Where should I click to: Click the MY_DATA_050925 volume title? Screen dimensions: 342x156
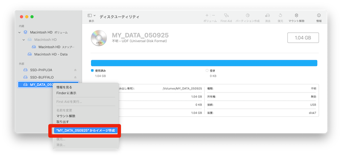click(140, 35)
